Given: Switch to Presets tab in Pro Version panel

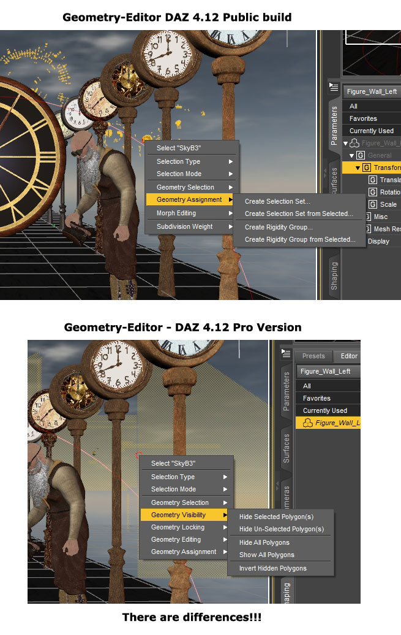Looking at the screenshot, I should coord(313,356).
